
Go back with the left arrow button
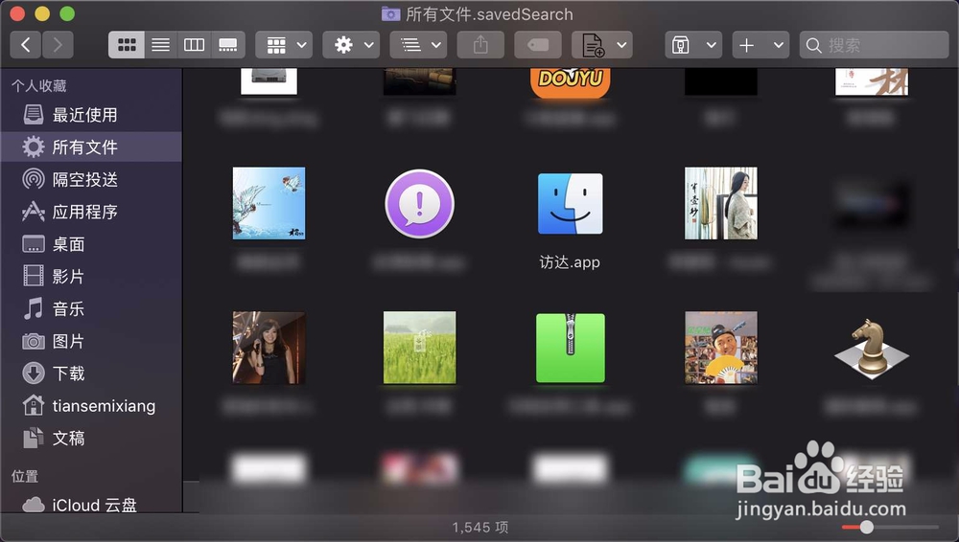pyautogui.click(x=26, y=45)
